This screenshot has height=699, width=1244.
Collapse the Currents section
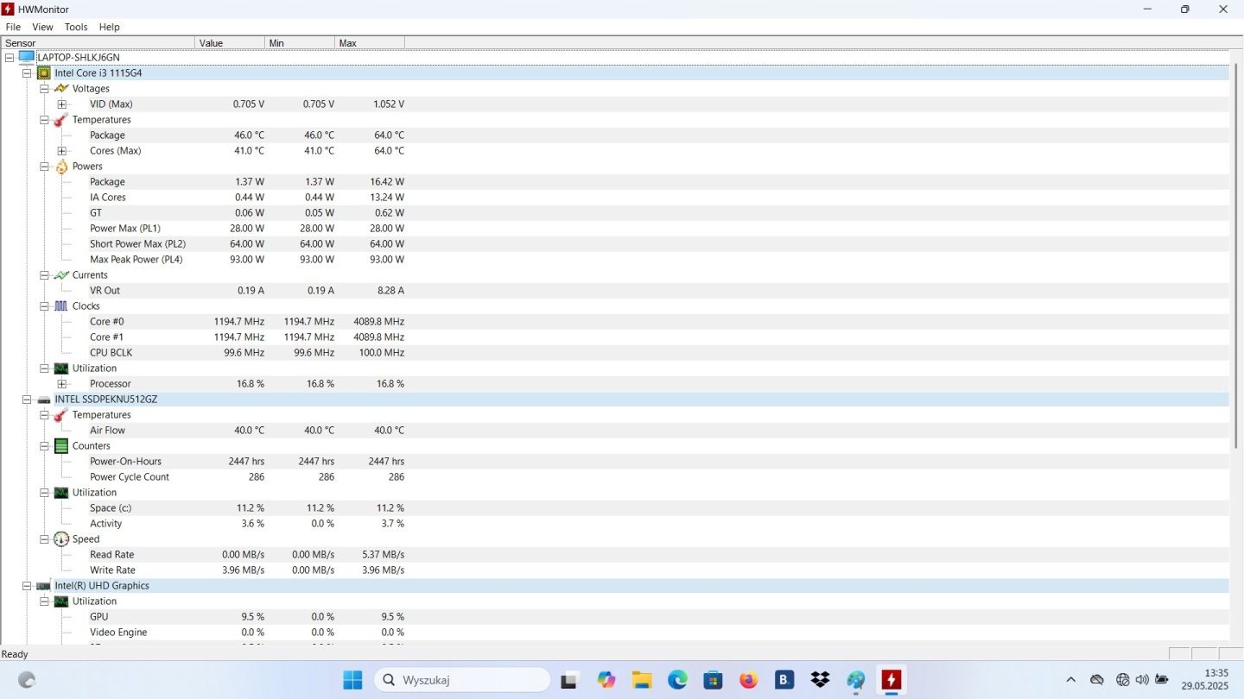(x=44, y=275)
